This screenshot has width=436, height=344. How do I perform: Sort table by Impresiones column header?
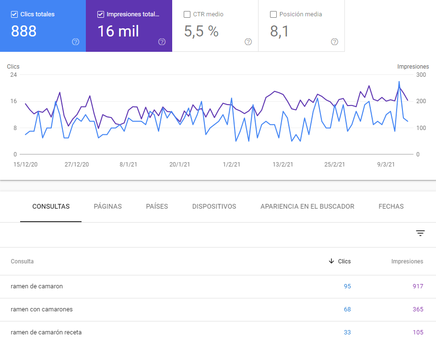pos(407,261)
